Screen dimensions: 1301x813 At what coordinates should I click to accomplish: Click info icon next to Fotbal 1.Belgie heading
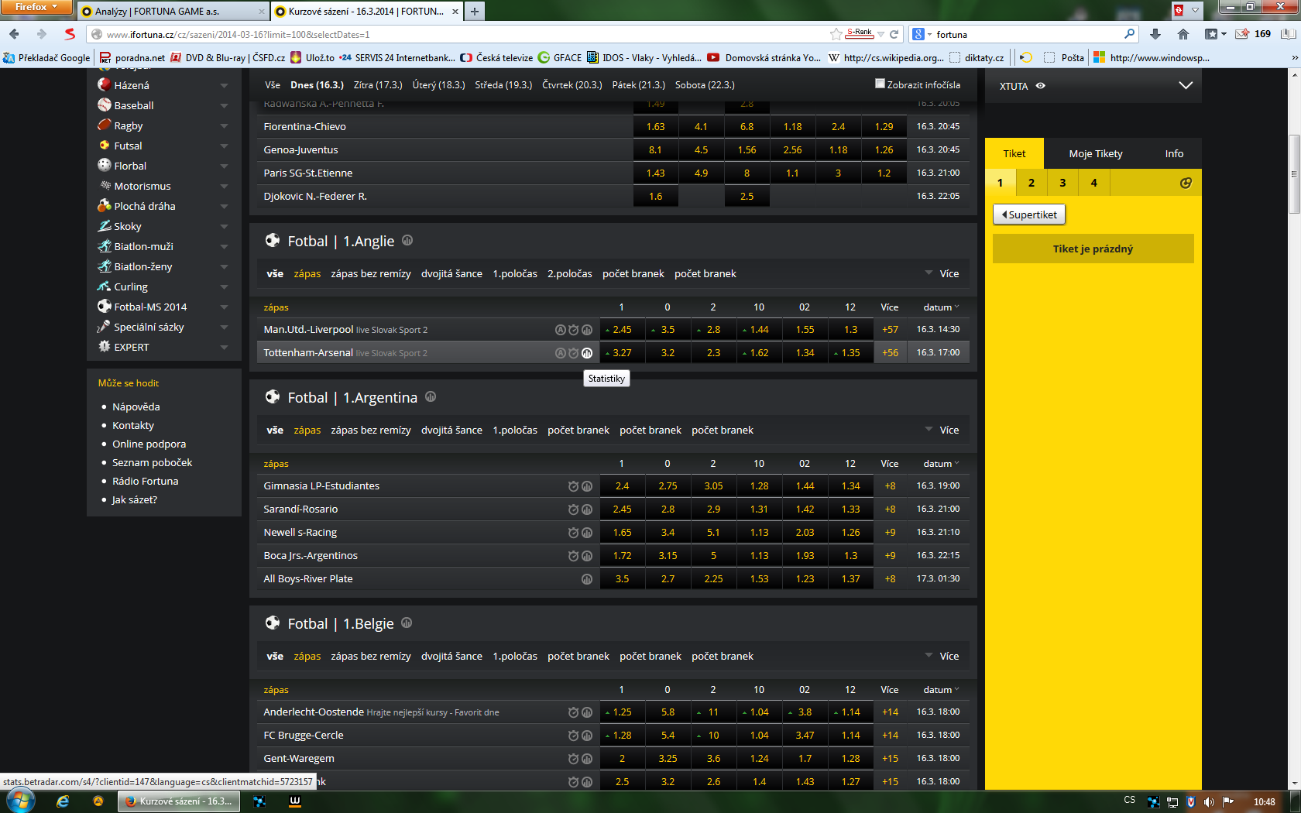pos(407,623)
